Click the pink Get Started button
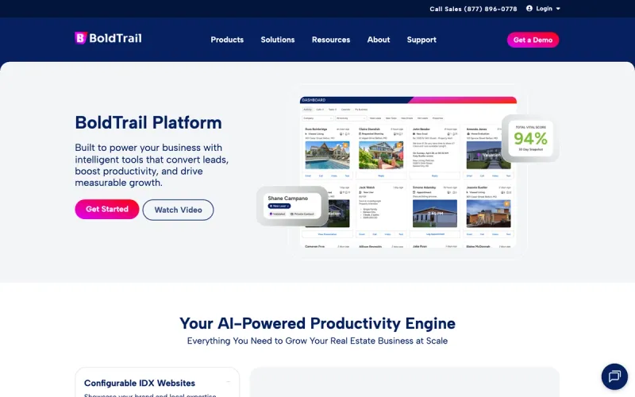 click(107, 209)
